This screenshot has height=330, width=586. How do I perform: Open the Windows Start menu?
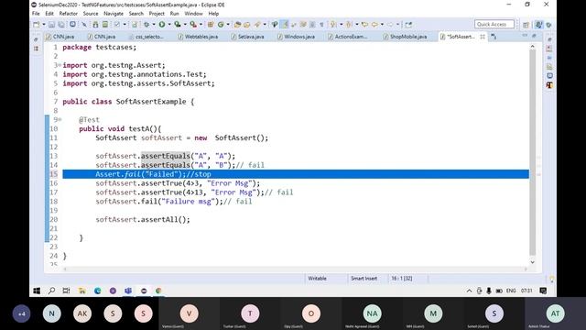[37, 291]
